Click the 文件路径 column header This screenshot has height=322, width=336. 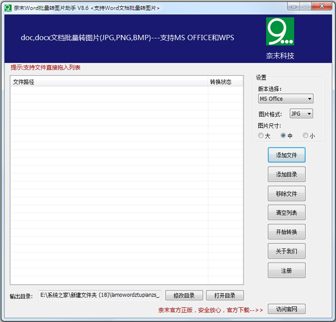tap(109, 82)
